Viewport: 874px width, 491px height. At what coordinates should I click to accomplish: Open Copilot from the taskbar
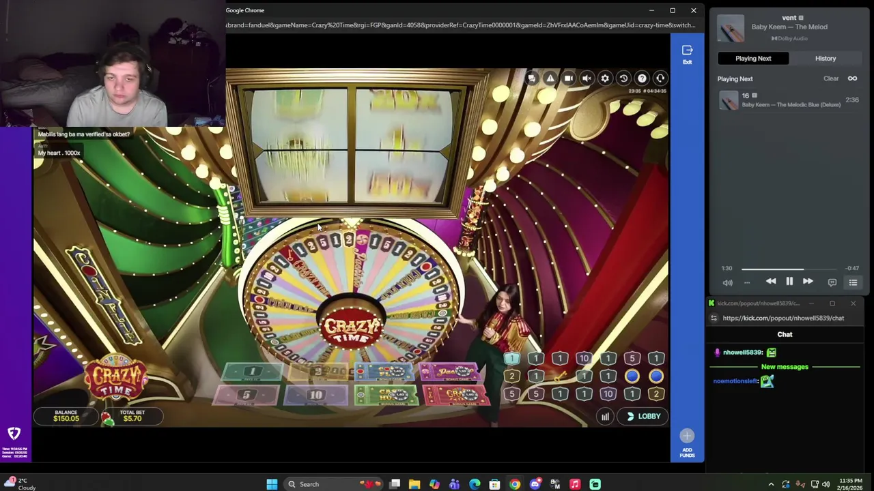coord(434,484)
